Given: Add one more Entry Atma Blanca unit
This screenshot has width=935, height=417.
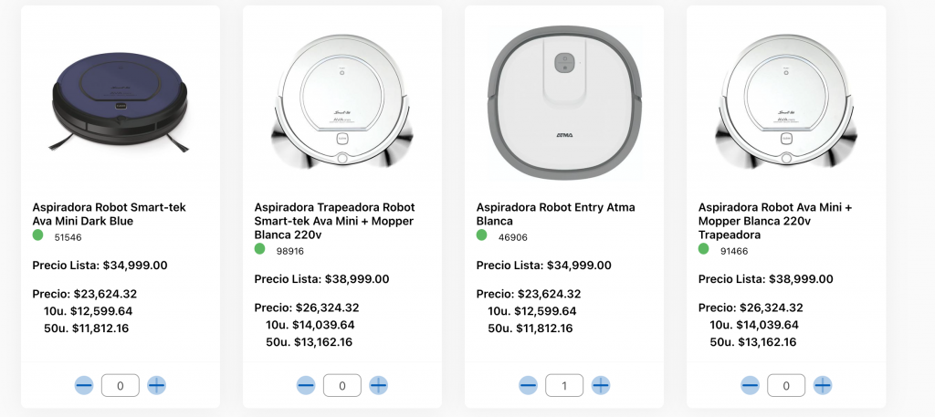Looking at the screenshot, I should tap(600, 386).
